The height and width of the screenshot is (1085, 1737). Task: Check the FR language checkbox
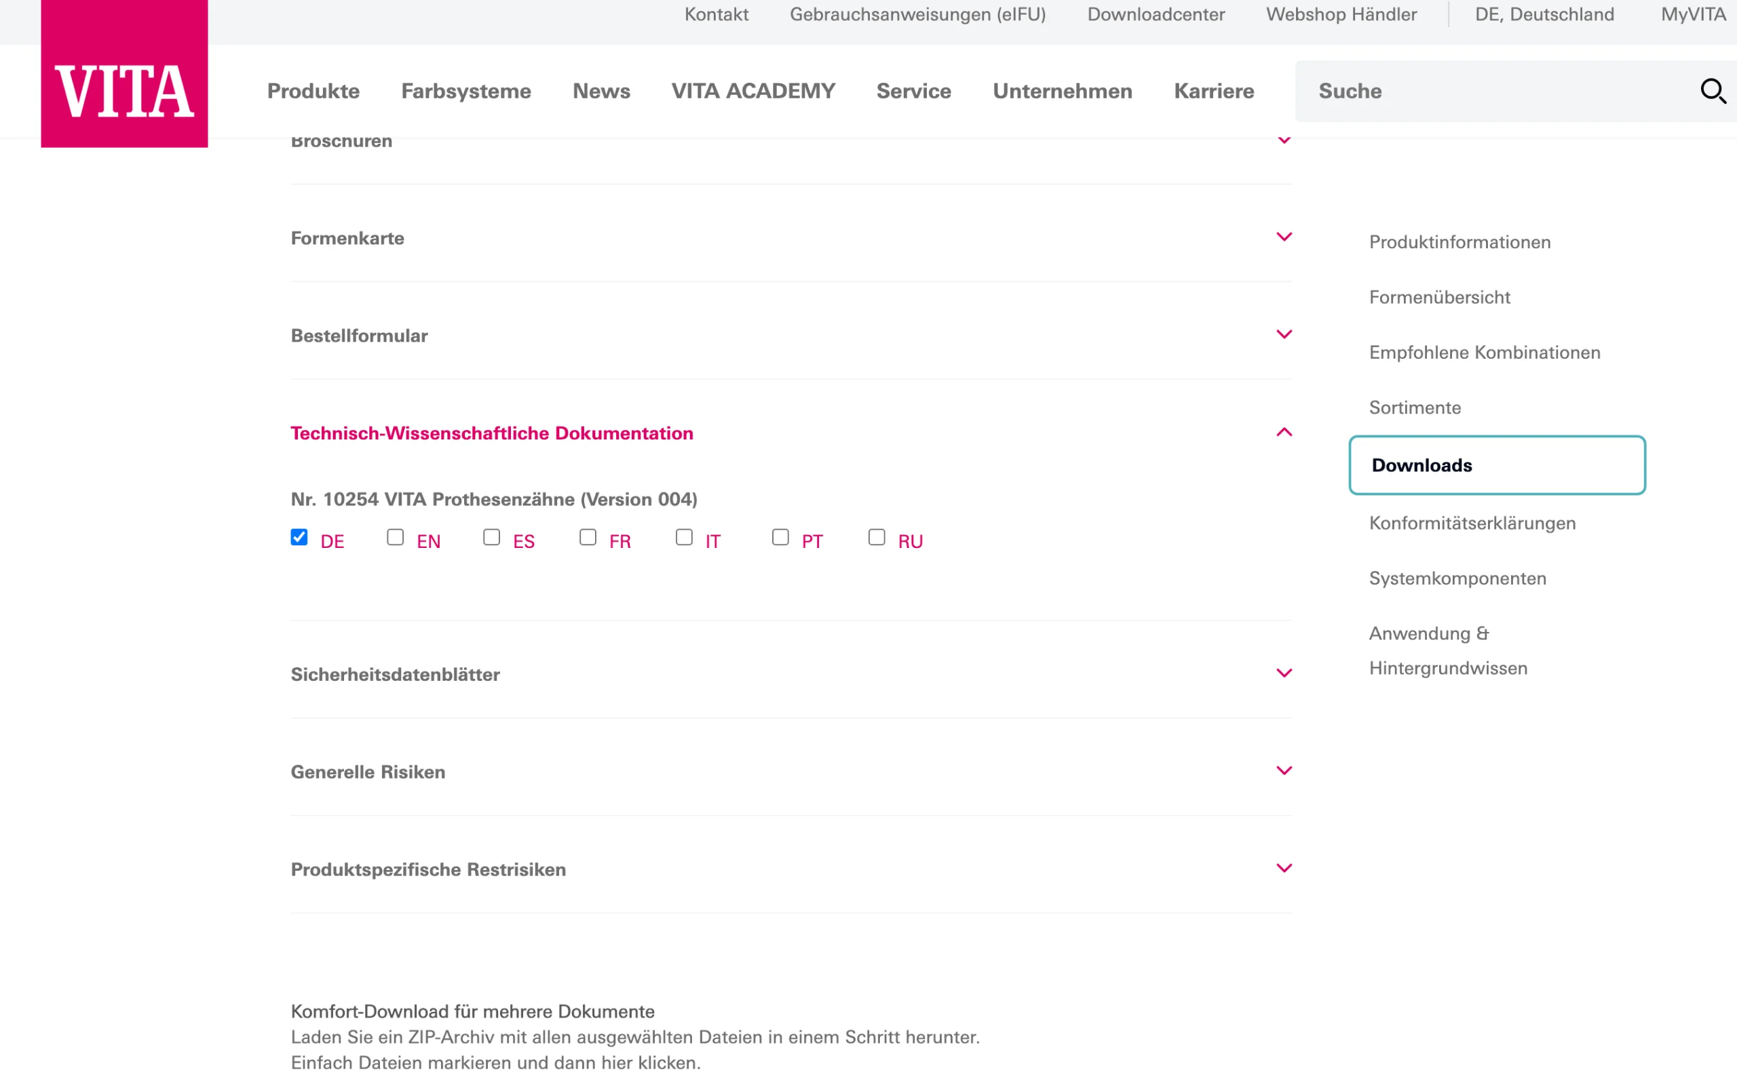588,538
